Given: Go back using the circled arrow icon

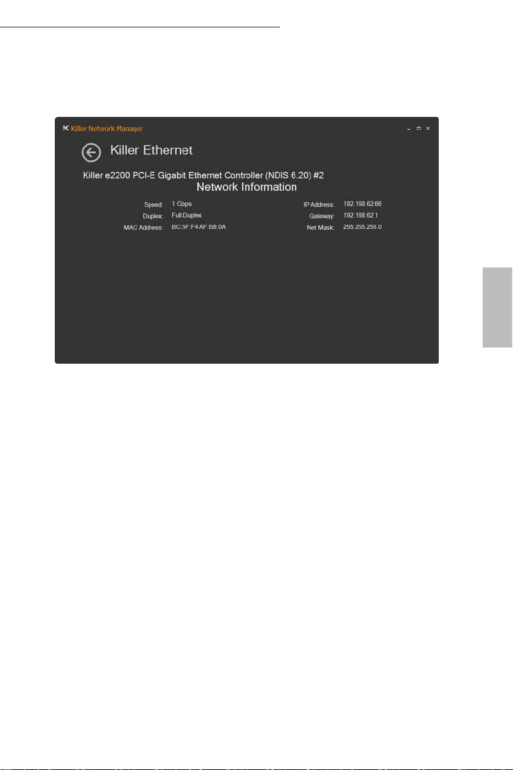Looking at the screenshot, I should pos(91,152).
